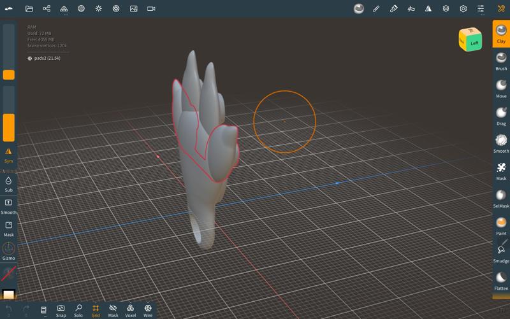The width and height of the screenshot is (510, 319).
Task: Toggle Solo mode
Action: tap(78, 311)
